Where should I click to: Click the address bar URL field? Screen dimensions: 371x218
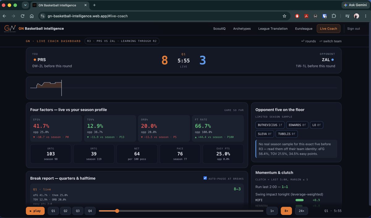[164, 16]
